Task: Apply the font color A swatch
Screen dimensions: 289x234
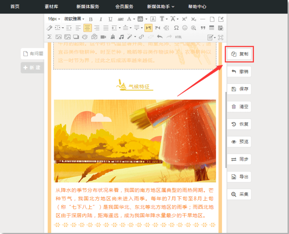Action: [x=129, y=19]
